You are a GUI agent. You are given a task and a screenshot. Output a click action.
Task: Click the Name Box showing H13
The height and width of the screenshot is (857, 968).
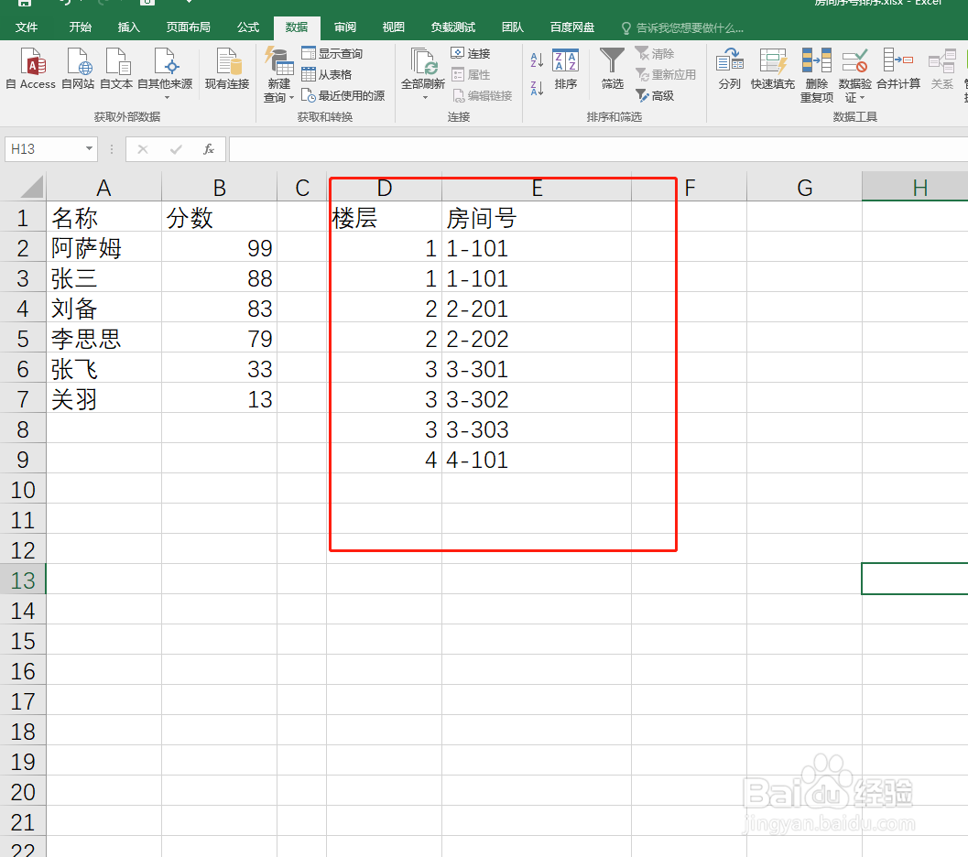43,149
